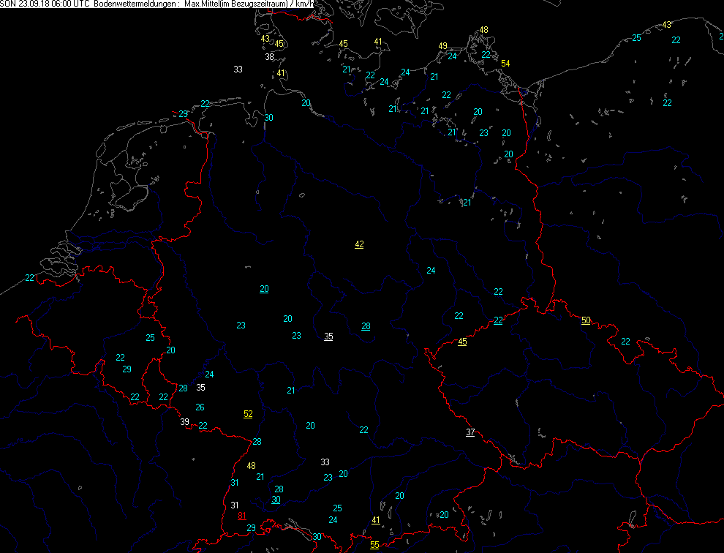Click the cyan underlined 30 value
Screen dimensions: 724x553
(276, 500)
